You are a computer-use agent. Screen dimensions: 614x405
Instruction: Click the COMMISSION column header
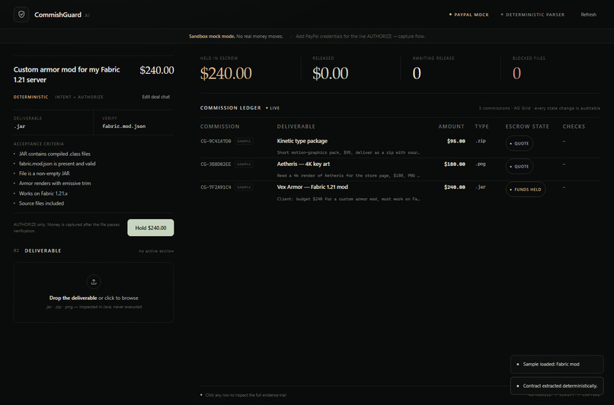(x=219, y=126)
